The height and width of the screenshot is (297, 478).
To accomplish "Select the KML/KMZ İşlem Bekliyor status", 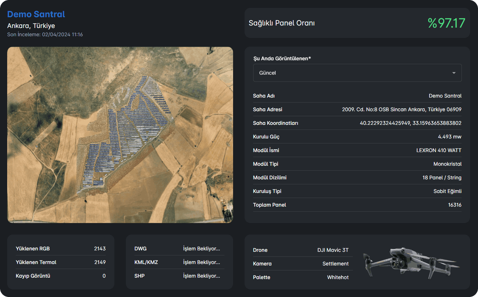I will pos(201,262).
